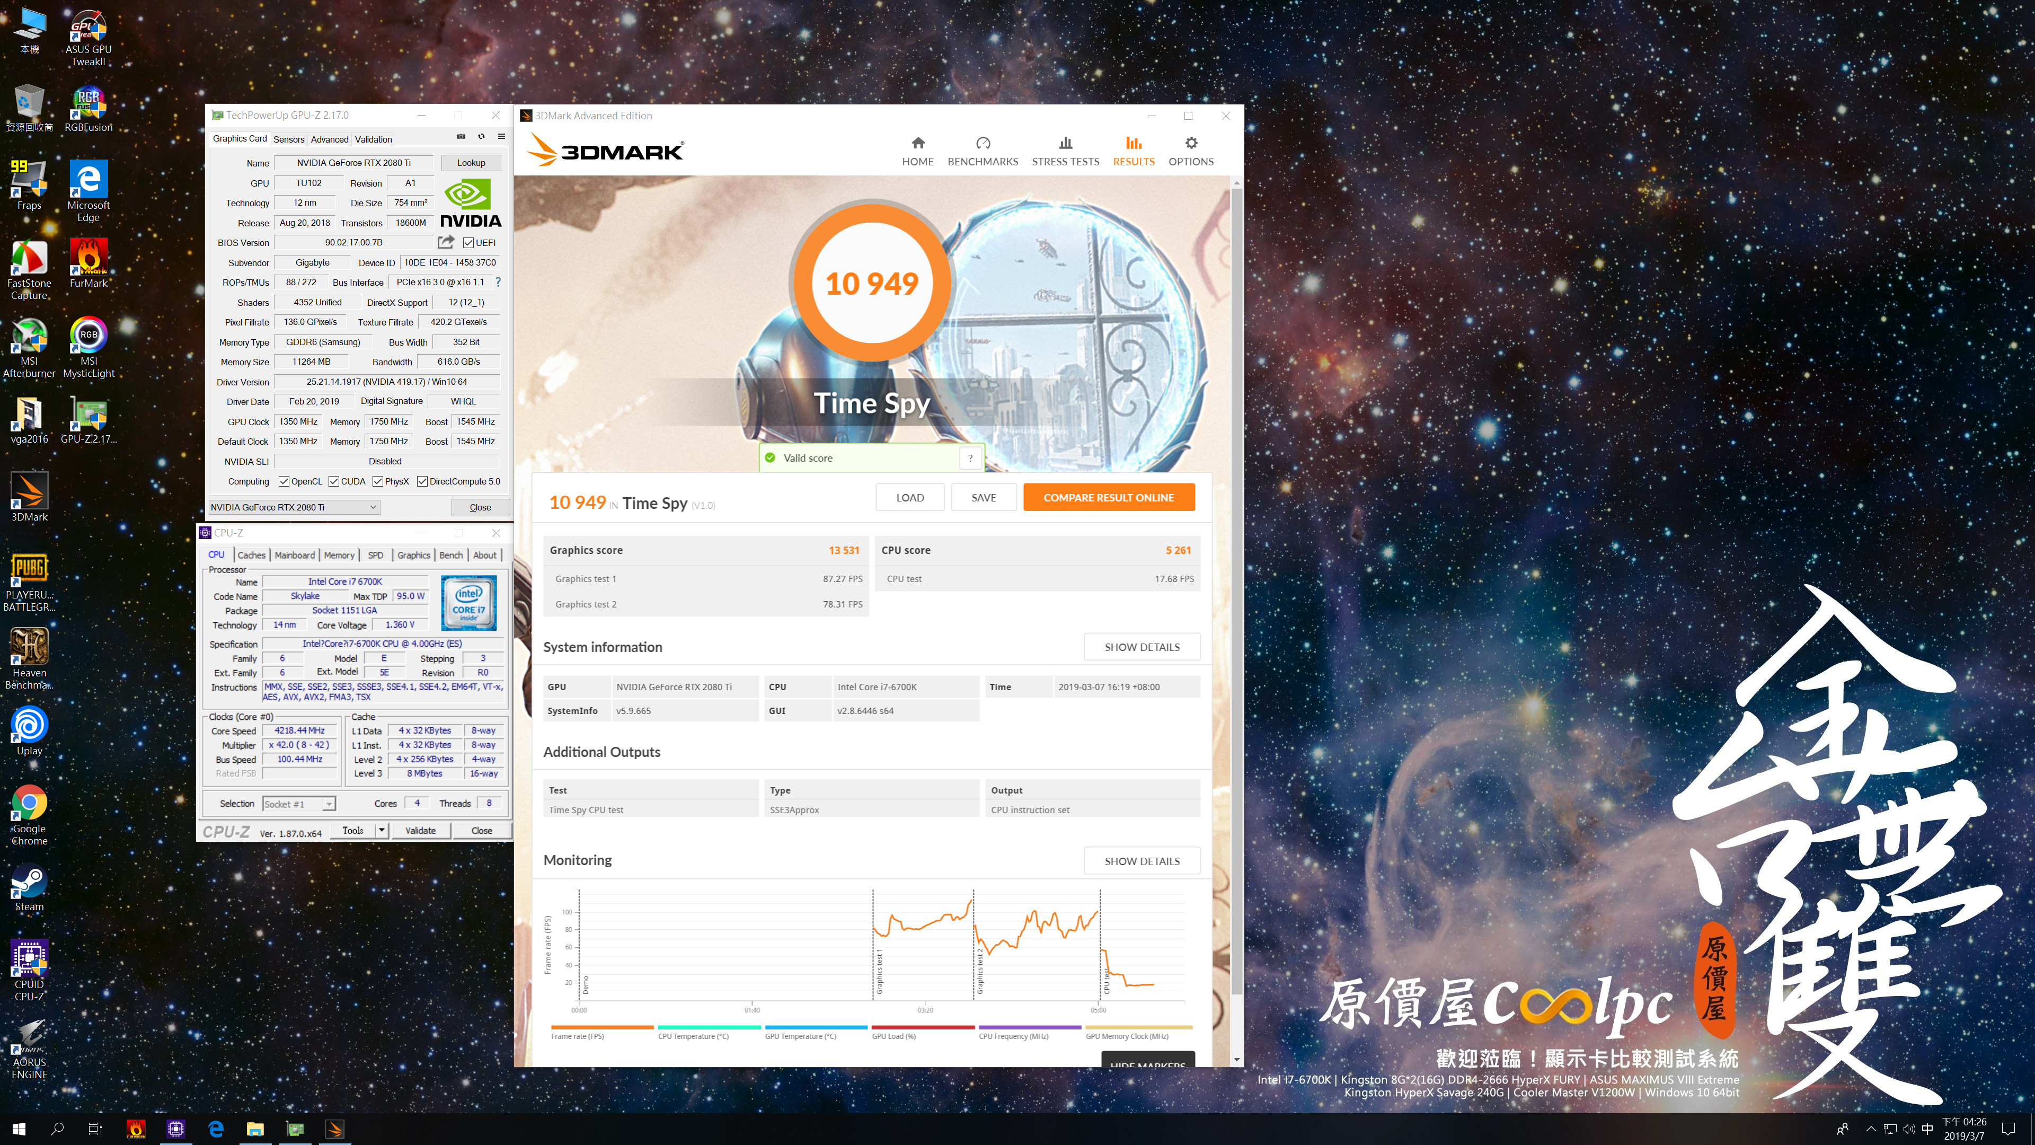This screenshot has width=2035, height=1145.
Task: Open the Memory tab in CPU-Z
Action: point(339,554)
